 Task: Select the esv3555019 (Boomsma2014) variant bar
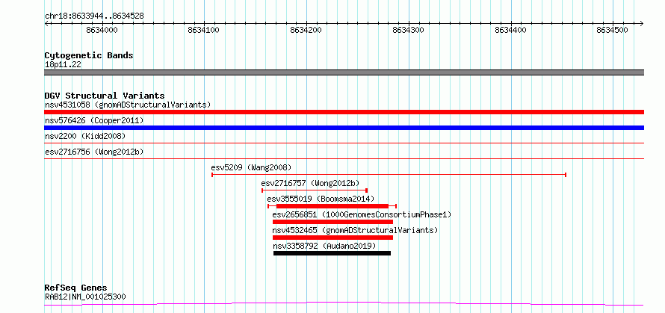coord(332,205)
